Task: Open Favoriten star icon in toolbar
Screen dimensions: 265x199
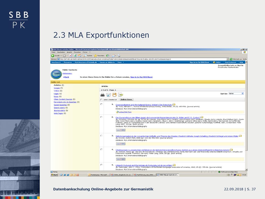Action: tap(95, 56)
